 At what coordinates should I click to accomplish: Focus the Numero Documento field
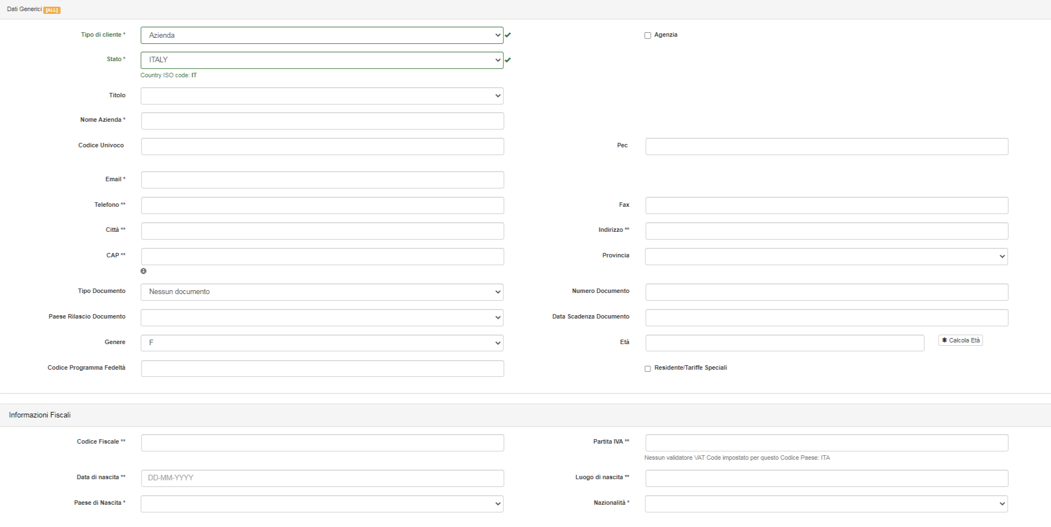pyautogui.click(x=827, y=292)
